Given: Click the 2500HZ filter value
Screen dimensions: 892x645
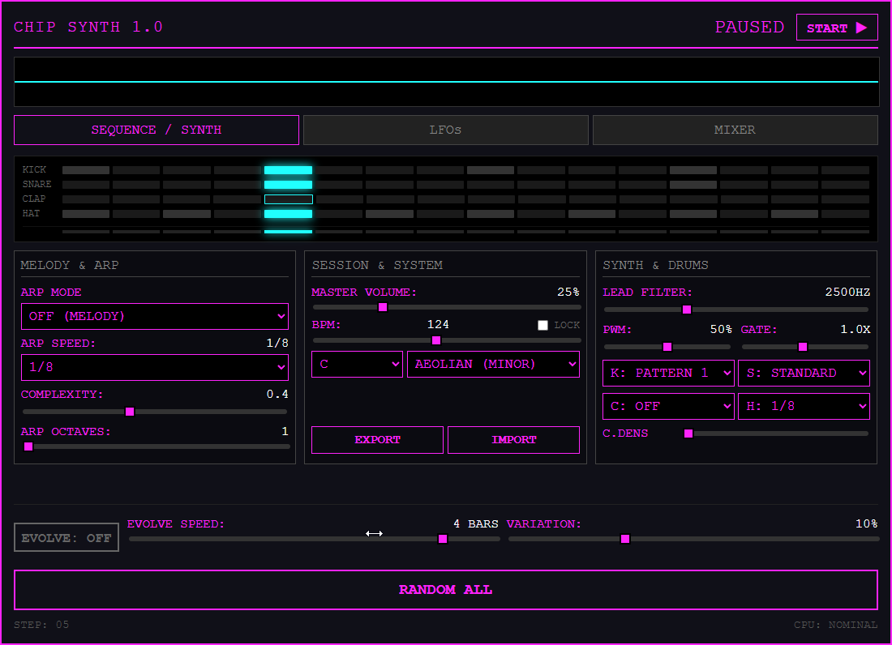Looking at the screenshot, I should click(x=847, y=292).
